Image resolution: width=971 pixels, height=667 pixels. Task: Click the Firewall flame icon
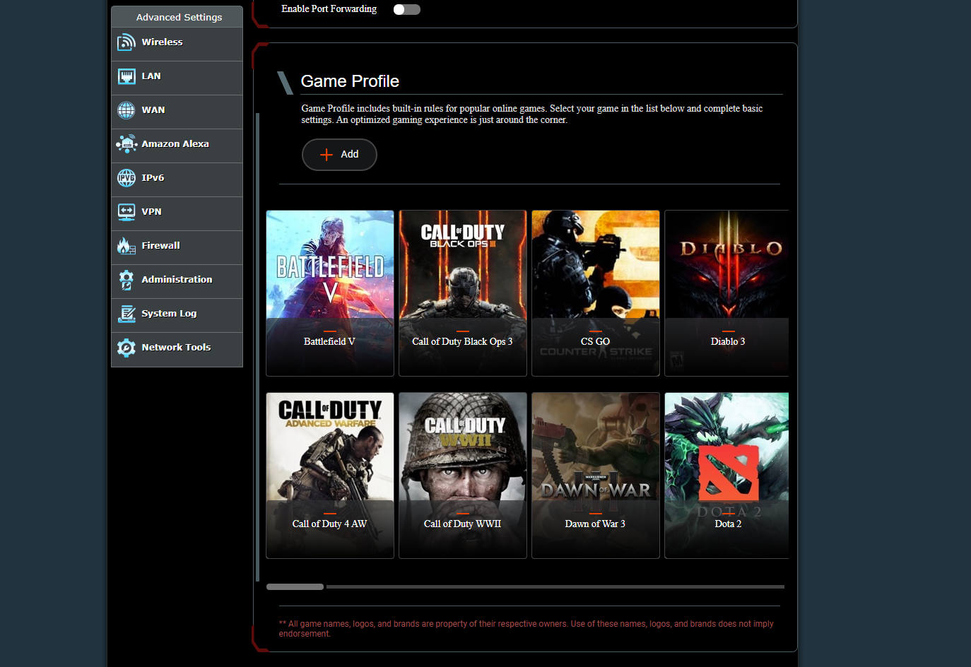coord(126,246)
